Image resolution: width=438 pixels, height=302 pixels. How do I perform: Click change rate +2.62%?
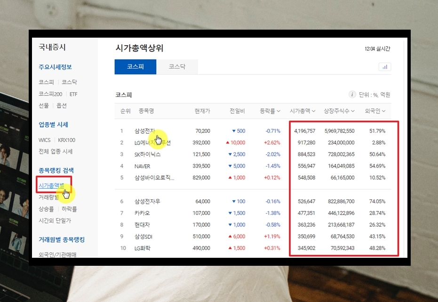pyautogui.click(x=272, y=143)
